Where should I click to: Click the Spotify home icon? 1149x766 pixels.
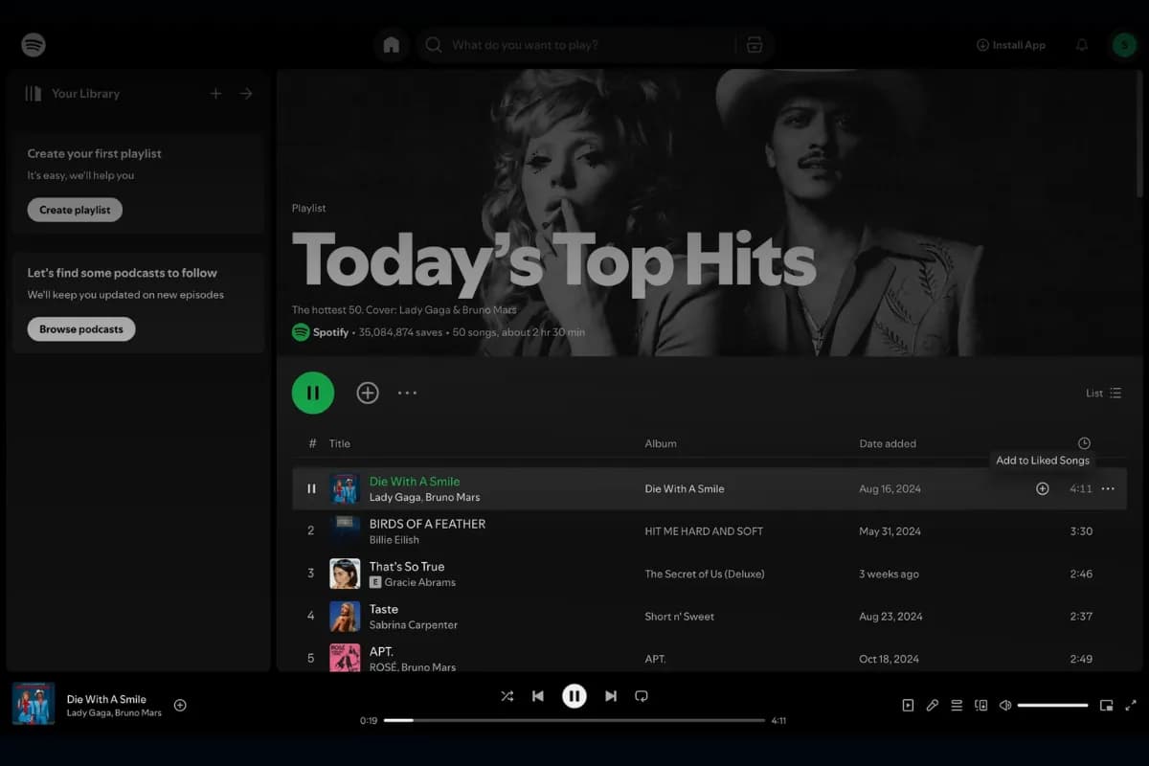click(x=391, y=44)
